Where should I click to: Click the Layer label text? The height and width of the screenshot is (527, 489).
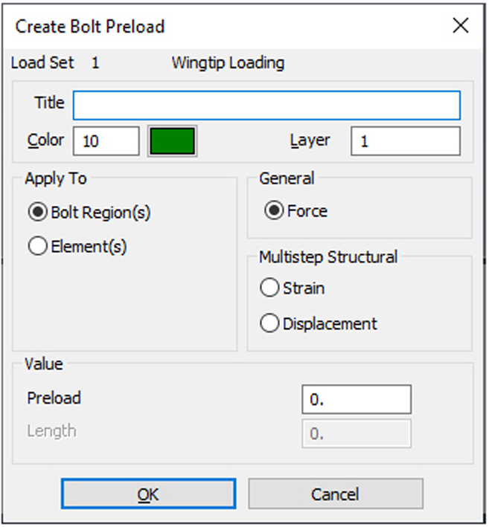310,140
